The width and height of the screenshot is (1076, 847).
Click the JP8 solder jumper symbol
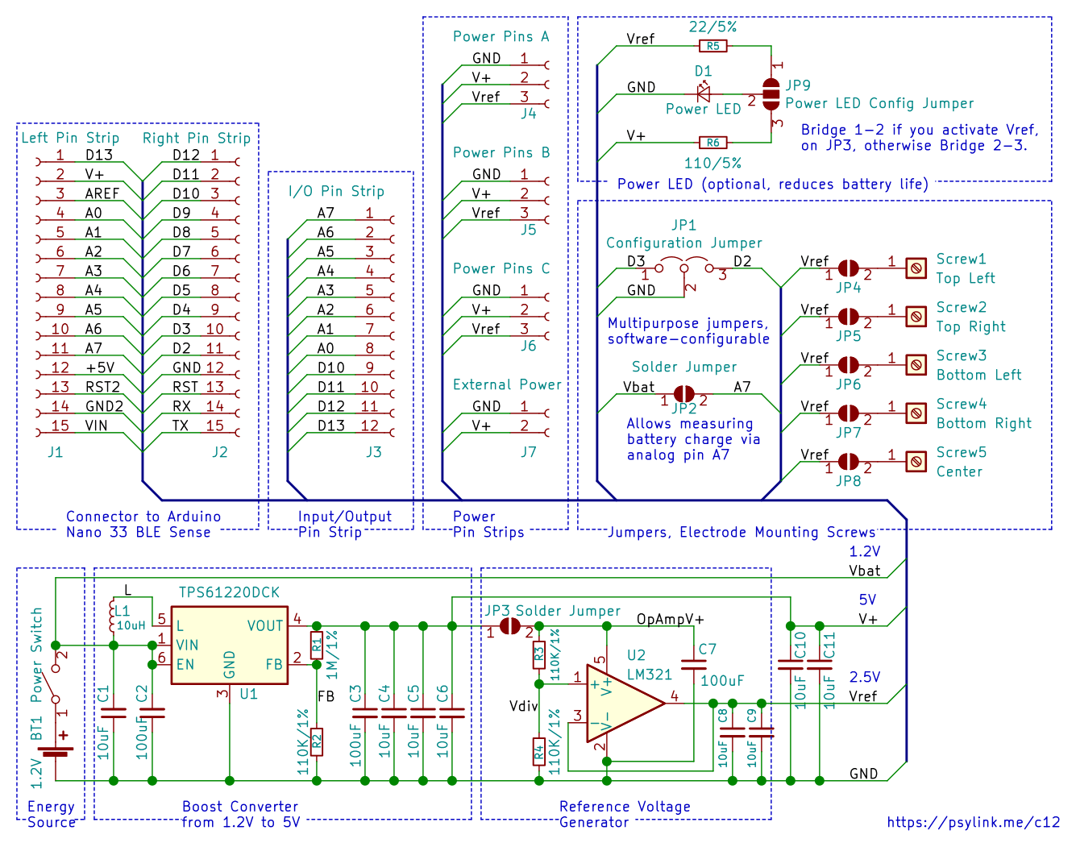click(848, 462)
